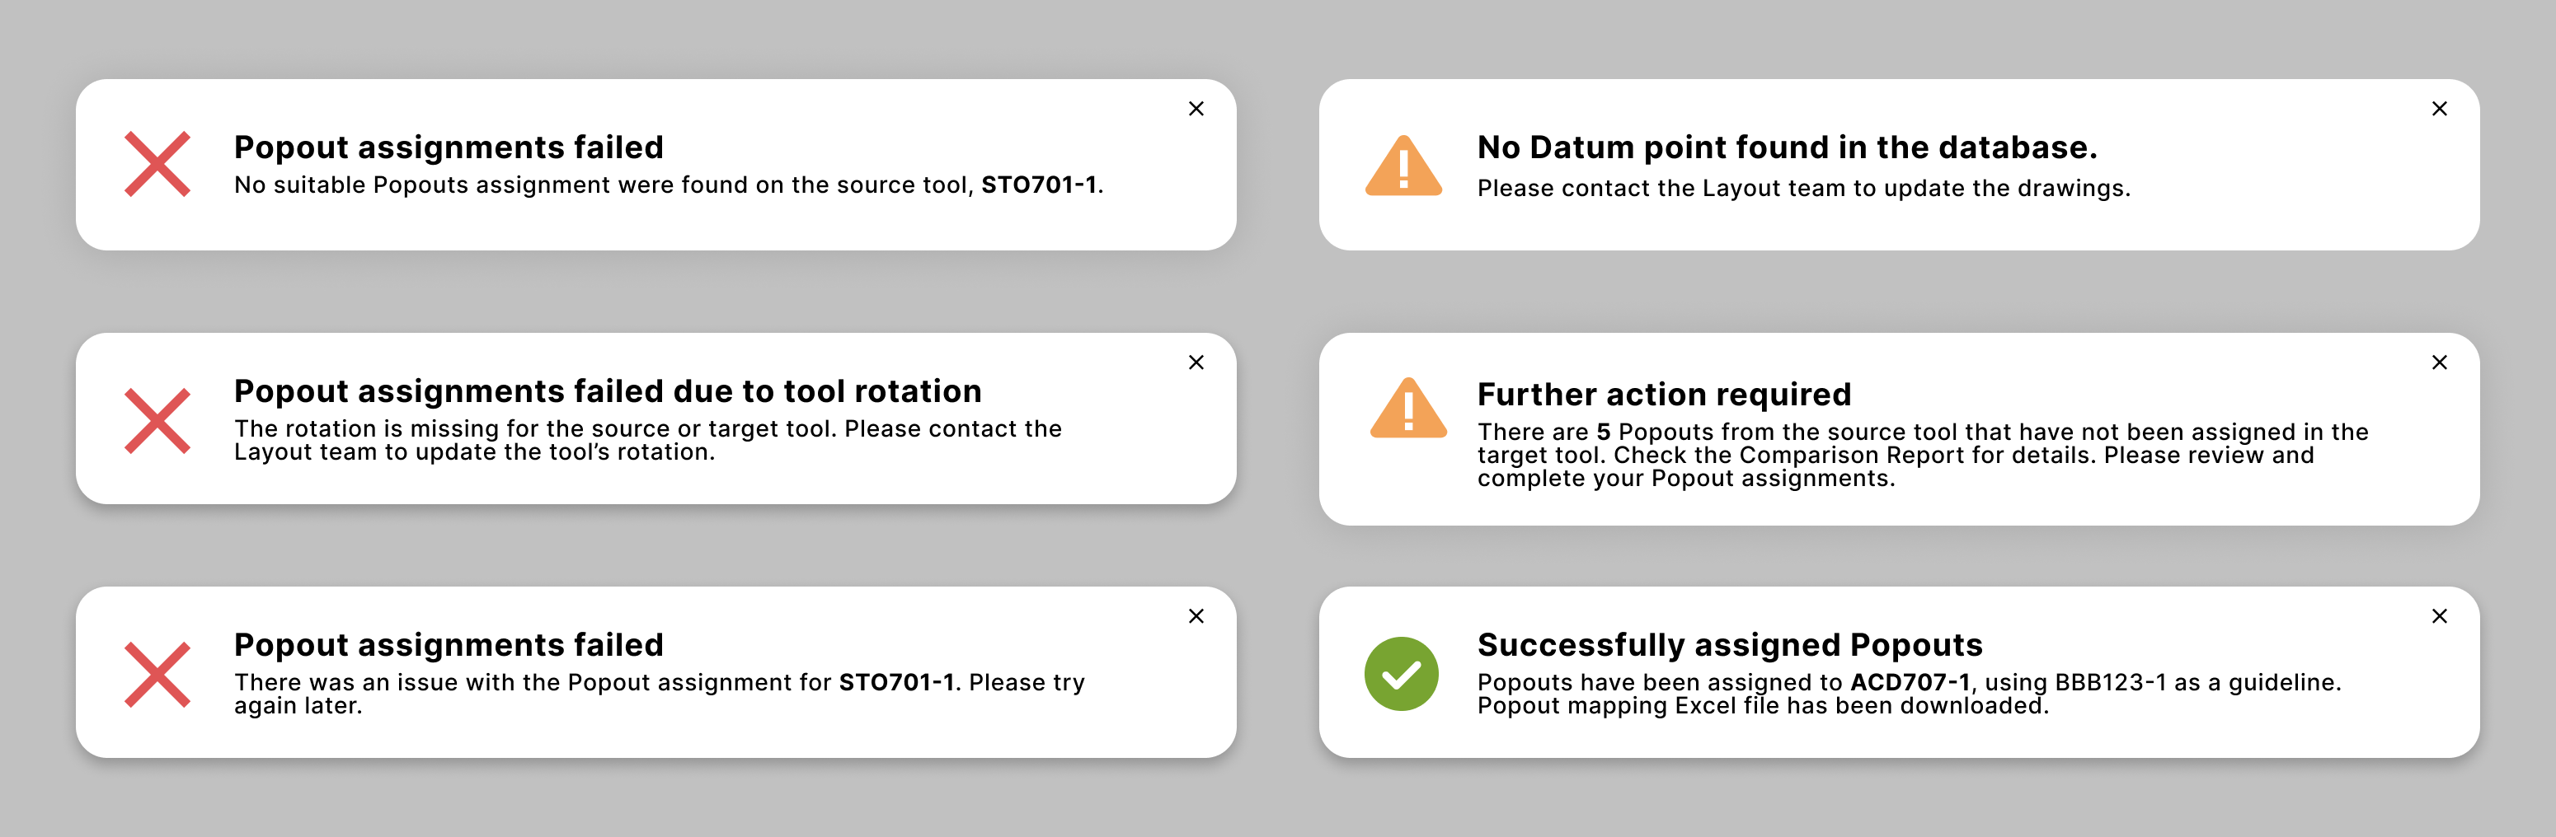Image resolution: width=2556 pixels, height=837 pixels.
Task: Close the 'Further action required' warning
Action: coord(2439,363)
